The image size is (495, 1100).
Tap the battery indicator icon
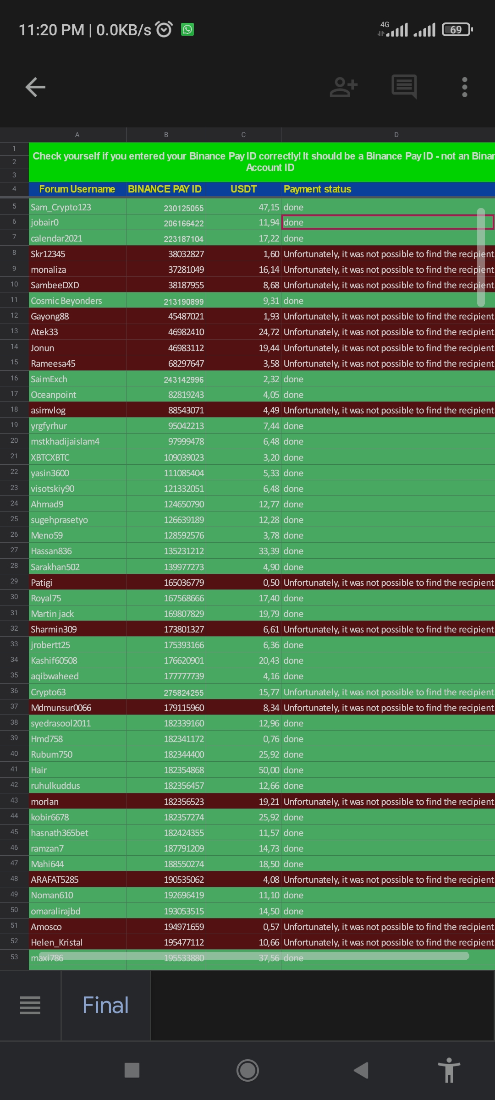pyautogui.click(x=457, y=29)
